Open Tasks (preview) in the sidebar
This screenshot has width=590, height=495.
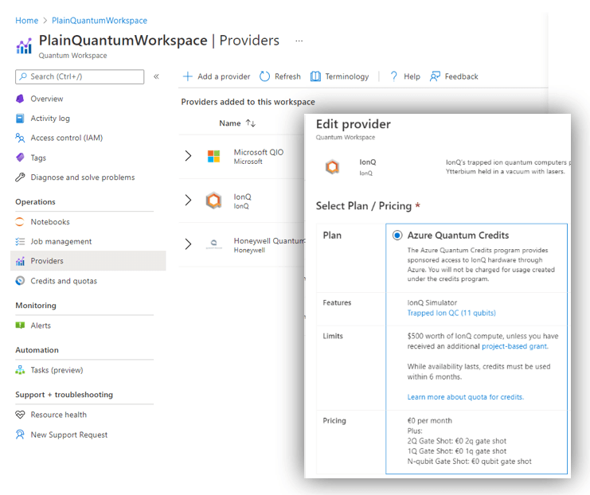57,370
